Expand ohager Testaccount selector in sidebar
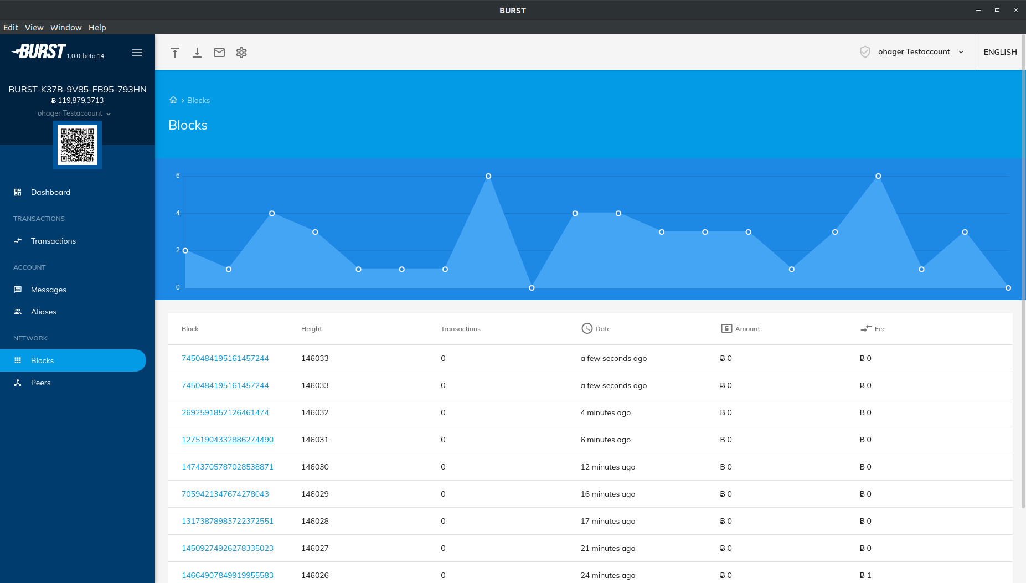The width and height of the screenshot is (1026, 583). pyautogui.click(x=74, y=113)
